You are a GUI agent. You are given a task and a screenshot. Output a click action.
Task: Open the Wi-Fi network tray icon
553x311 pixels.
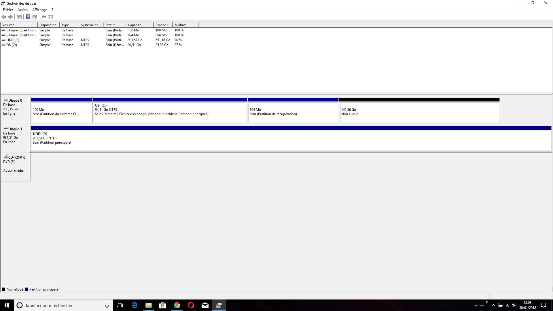click(x=507, y=305)
